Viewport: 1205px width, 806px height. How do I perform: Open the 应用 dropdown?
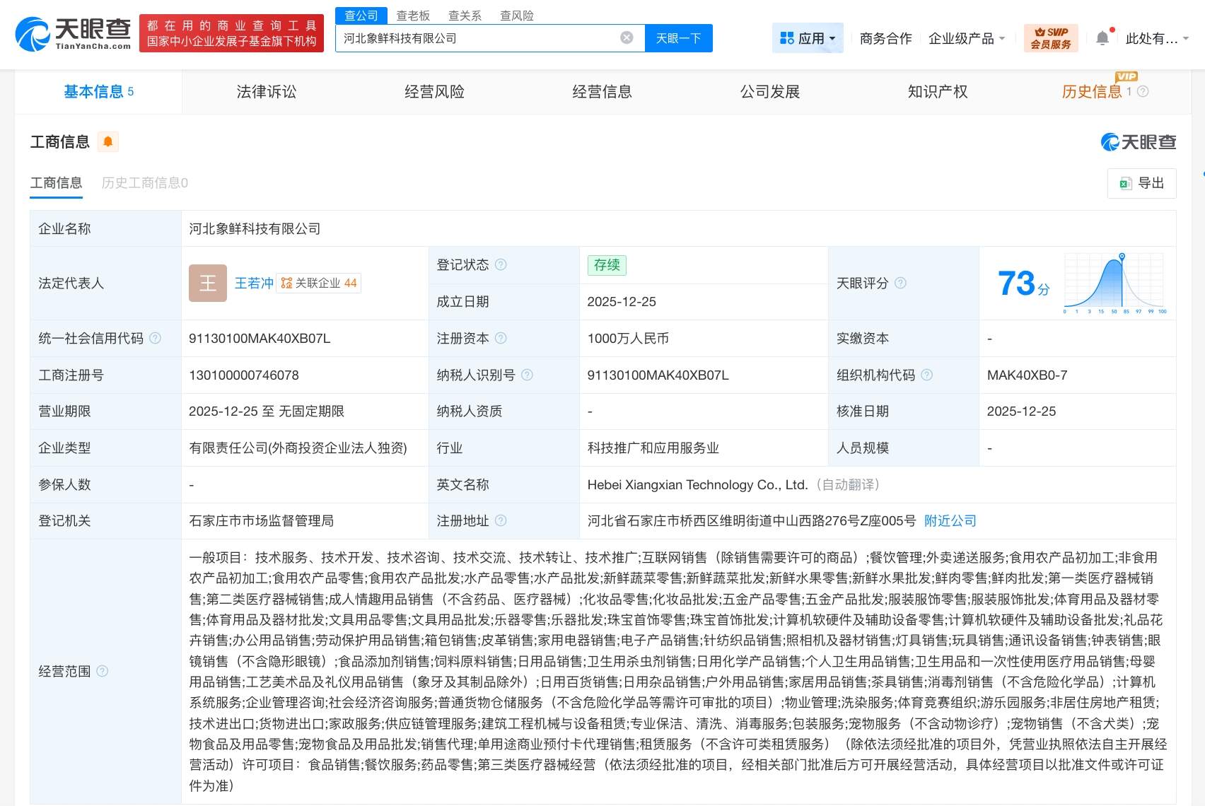[x=808, y=37]
